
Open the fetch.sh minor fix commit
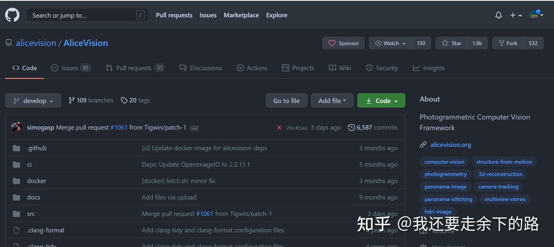(178, 181)
